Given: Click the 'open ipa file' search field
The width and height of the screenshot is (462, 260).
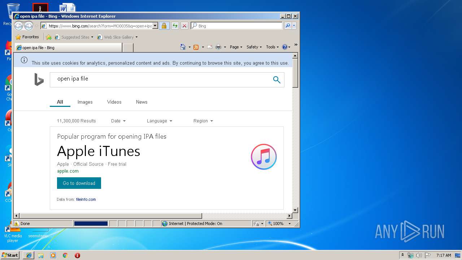Looking at the screenshot, I should pos(161,79).
